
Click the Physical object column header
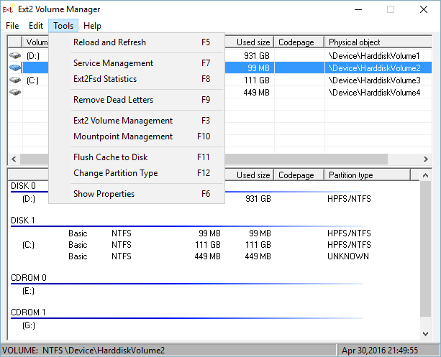point(378,42)
